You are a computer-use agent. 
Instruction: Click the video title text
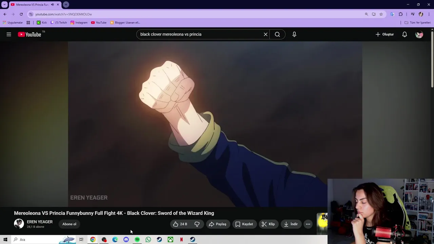point(114,213)
